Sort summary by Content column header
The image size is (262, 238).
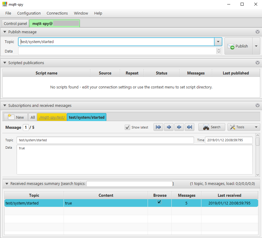point(106,195)
